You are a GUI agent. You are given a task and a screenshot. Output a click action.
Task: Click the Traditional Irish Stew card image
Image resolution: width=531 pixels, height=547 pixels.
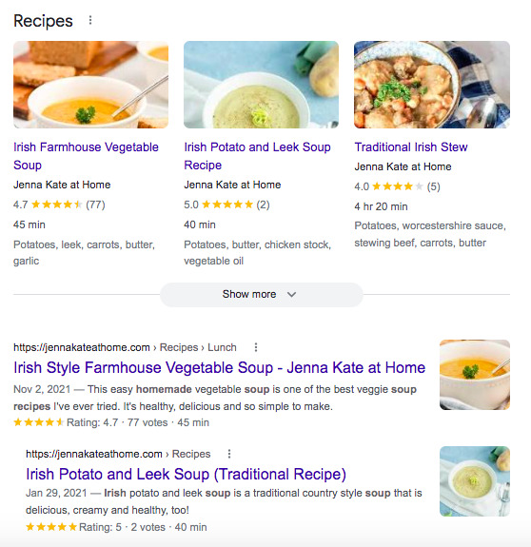pos(432,85)
